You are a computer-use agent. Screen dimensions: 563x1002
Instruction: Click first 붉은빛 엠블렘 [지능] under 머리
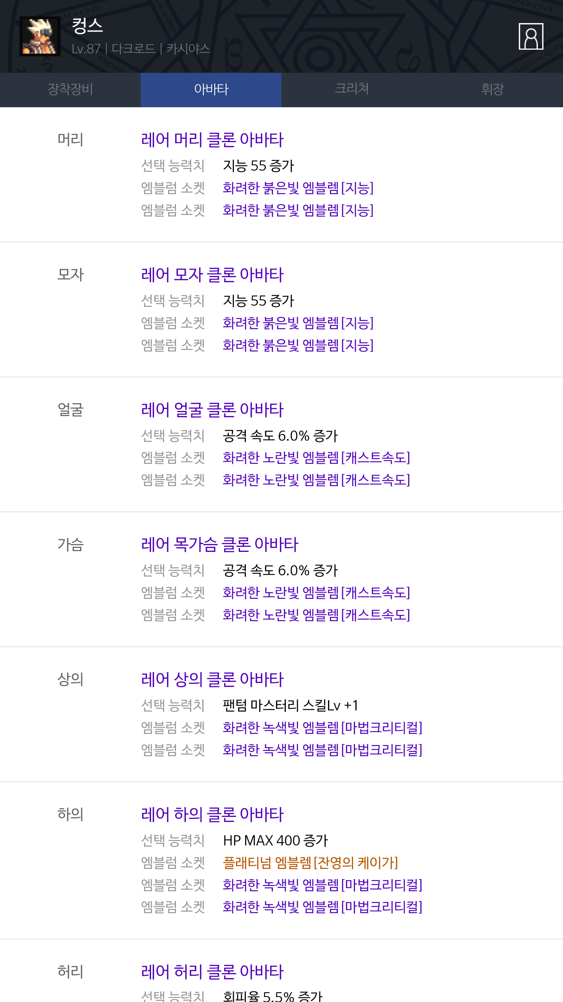coord(298,188)
